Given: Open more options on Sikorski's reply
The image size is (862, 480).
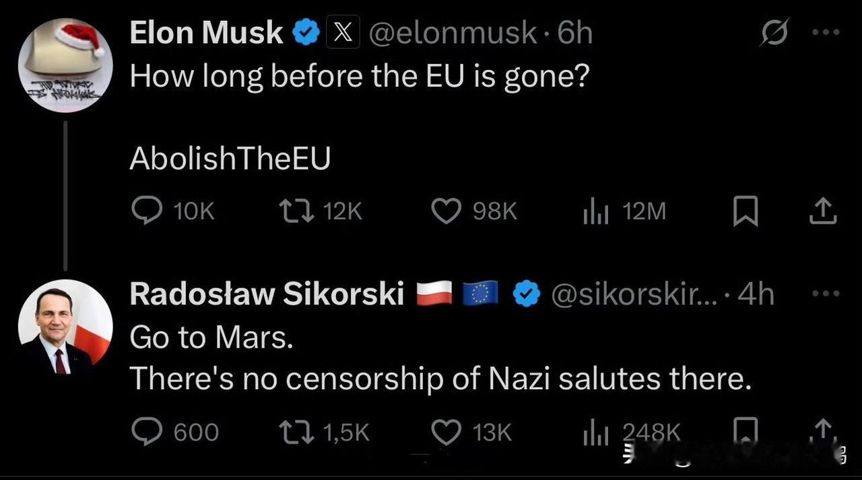Looking at the screenshot, I should click(x=826, y=294).
